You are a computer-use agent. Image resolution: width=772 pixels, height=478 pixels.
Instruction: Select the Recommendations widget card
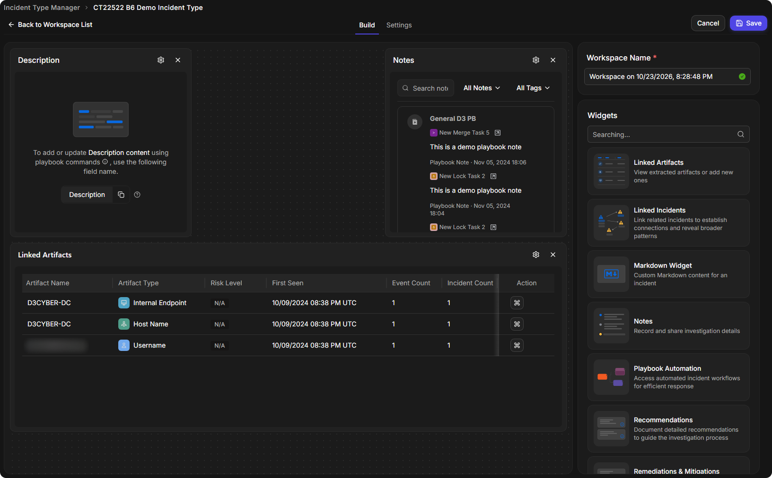click(x=668, y=428)
